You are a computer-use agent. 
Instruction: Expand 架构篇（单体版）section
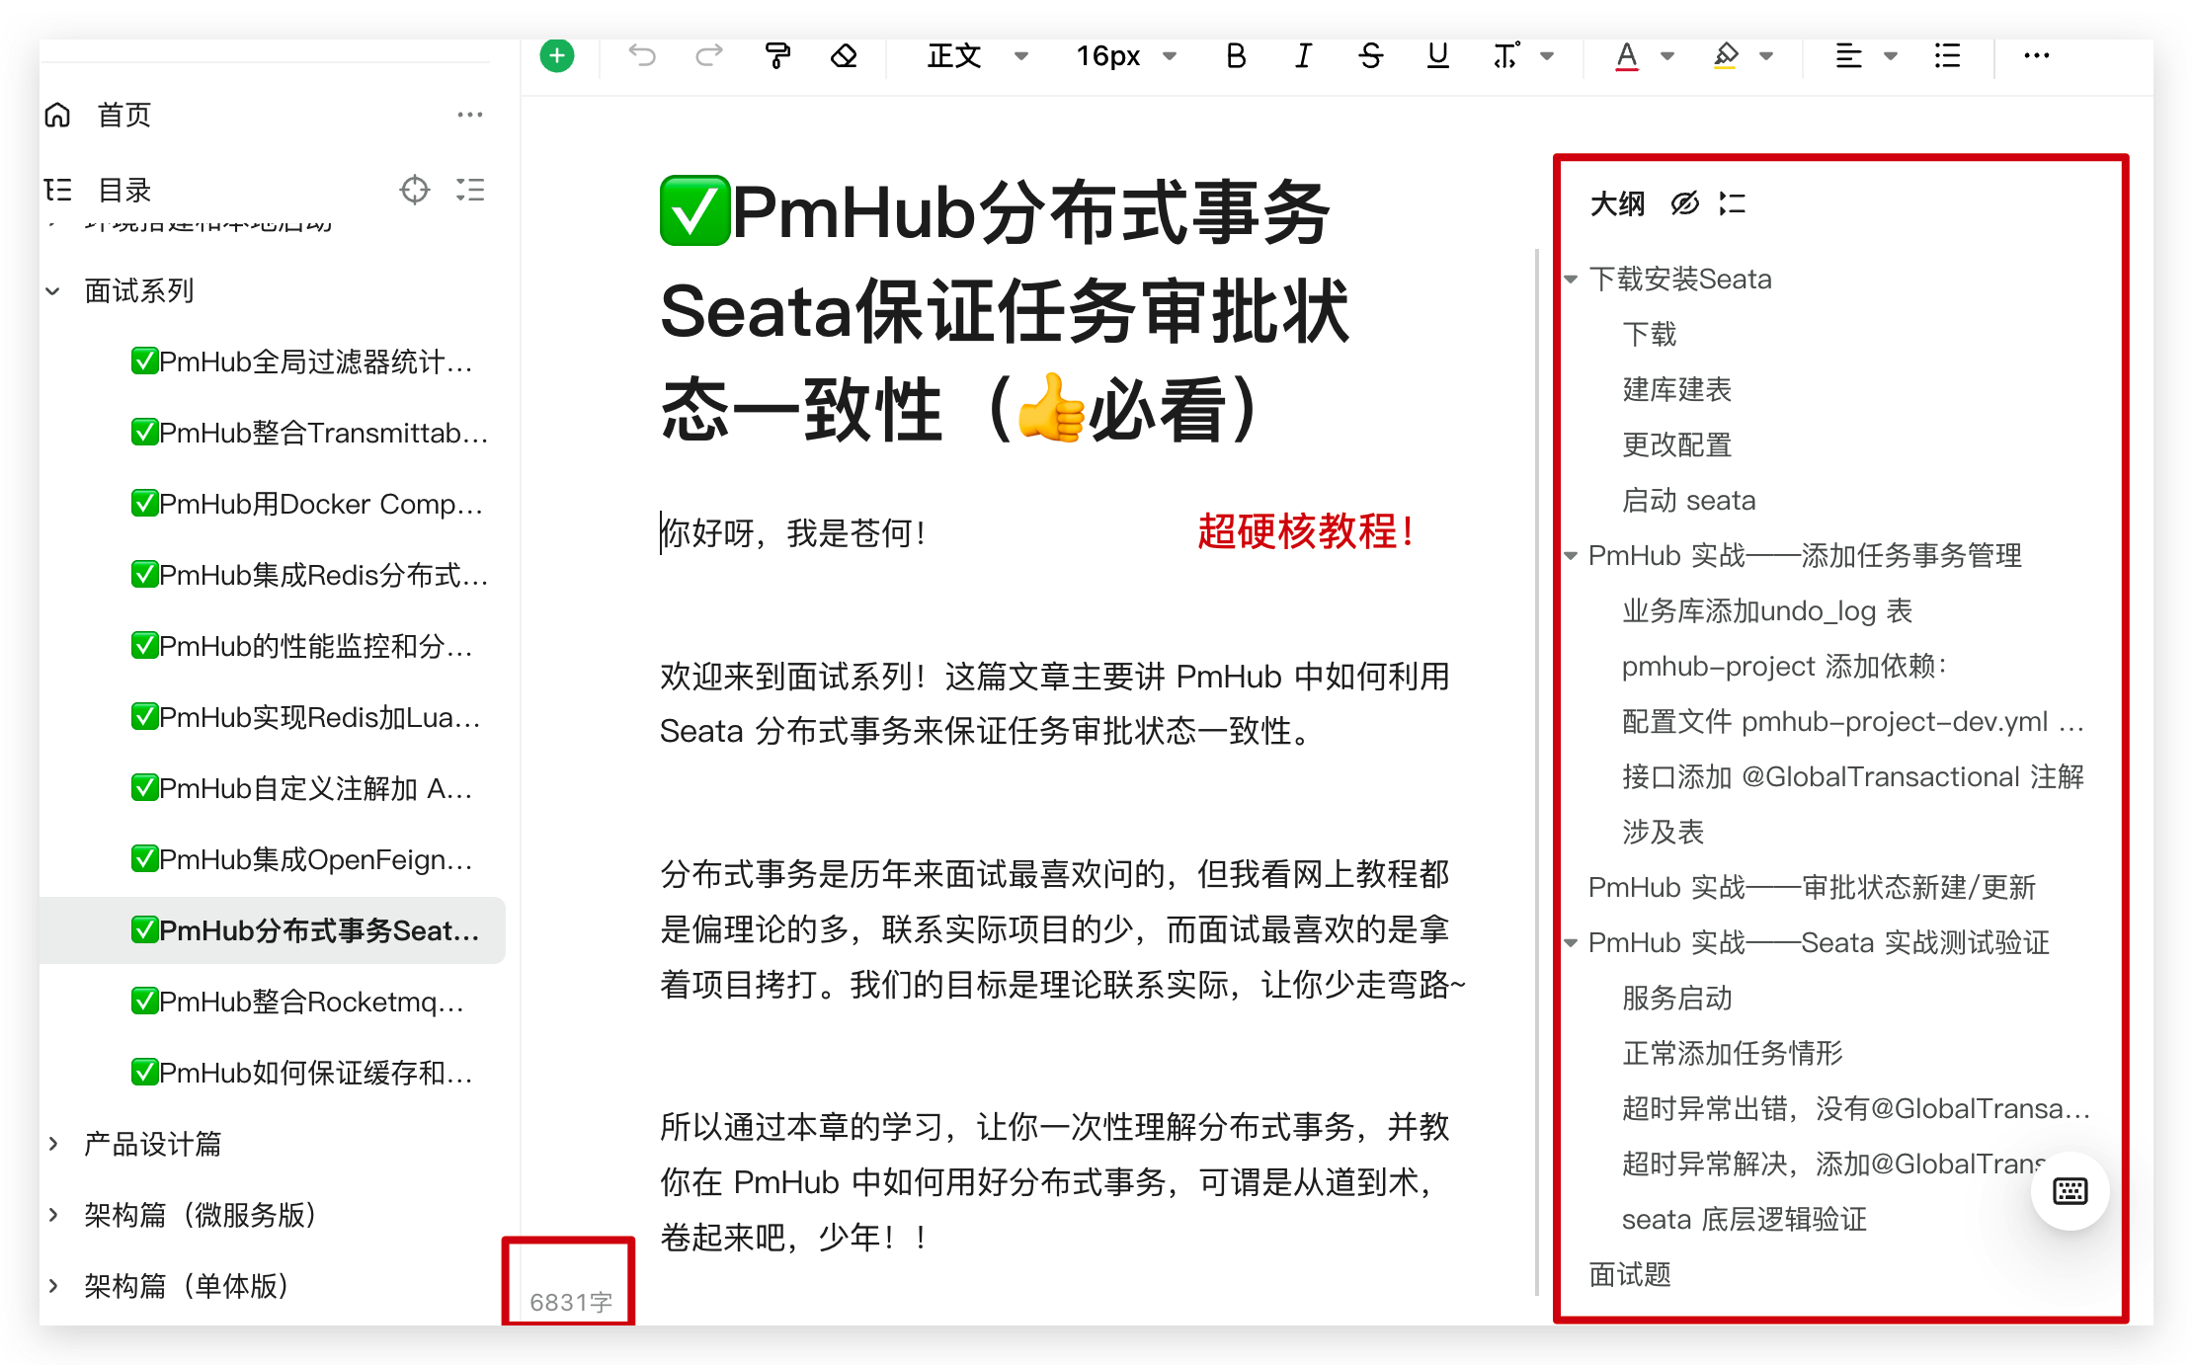click(53, 1286)
